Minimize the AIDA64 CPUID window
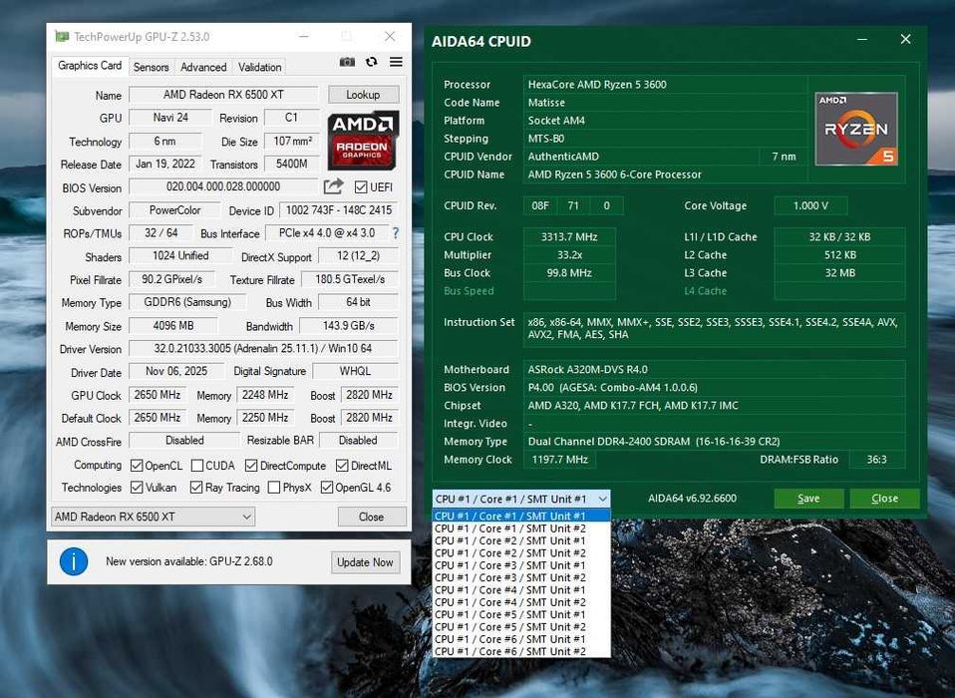Screen dimensions: 955x698 [x=862, y=40]
